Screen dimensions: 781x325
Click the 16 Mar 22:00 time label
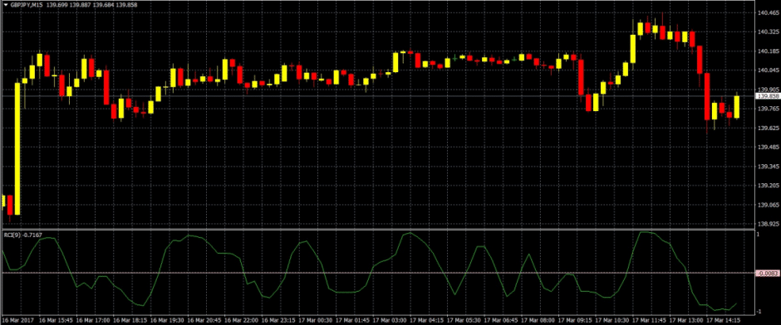click(x=241, y=321)
